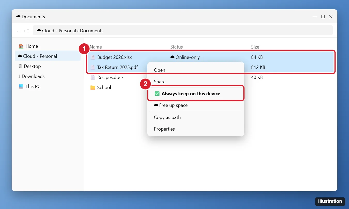Image resolution: width=349 pixels, height=209 pixels.
Task: Choose Copy as path menu entry
Action: [196, 117]
